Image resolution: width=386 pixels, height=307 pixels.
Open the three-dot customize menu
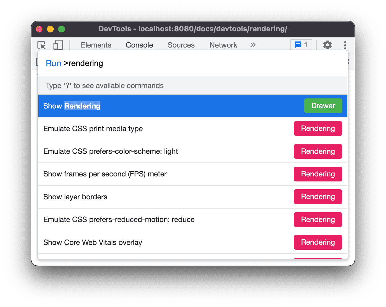[x=345, y=45]
